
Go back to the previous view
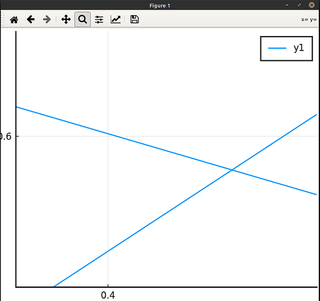click(x=31, y=19)
